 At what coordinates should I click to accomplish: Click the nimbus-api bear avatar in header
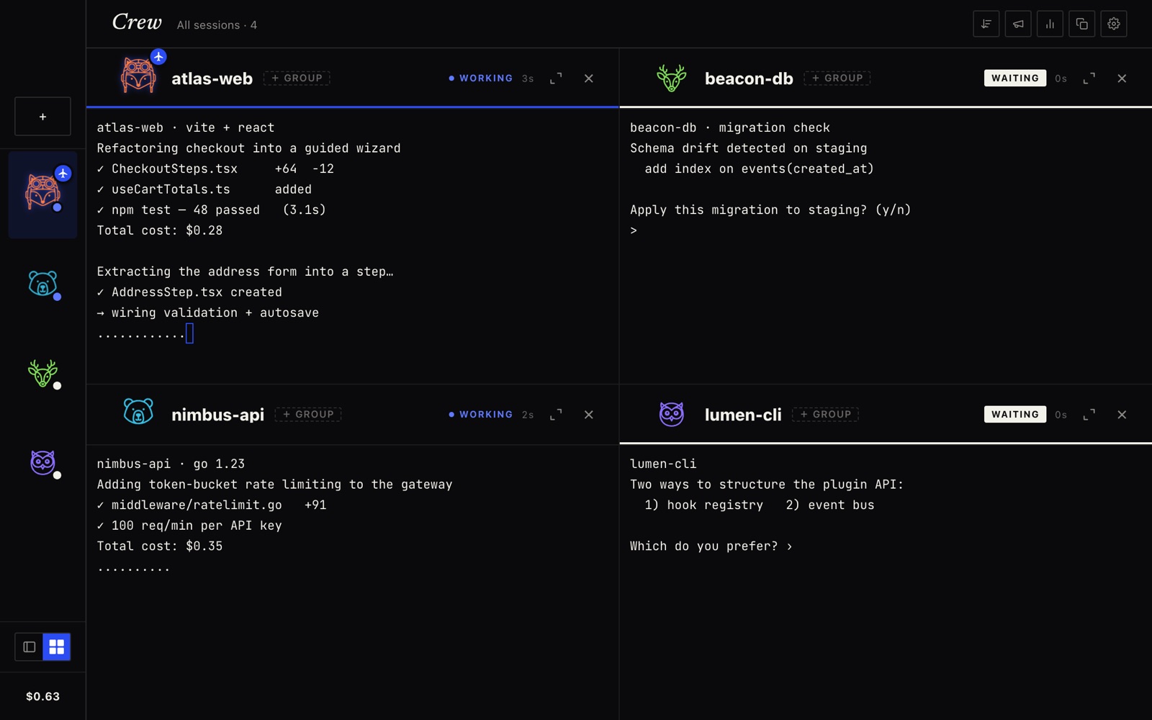click(138, 413)
